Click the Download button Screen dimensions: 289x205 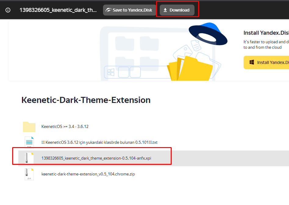pyautogui.click(x=177, y=10)
